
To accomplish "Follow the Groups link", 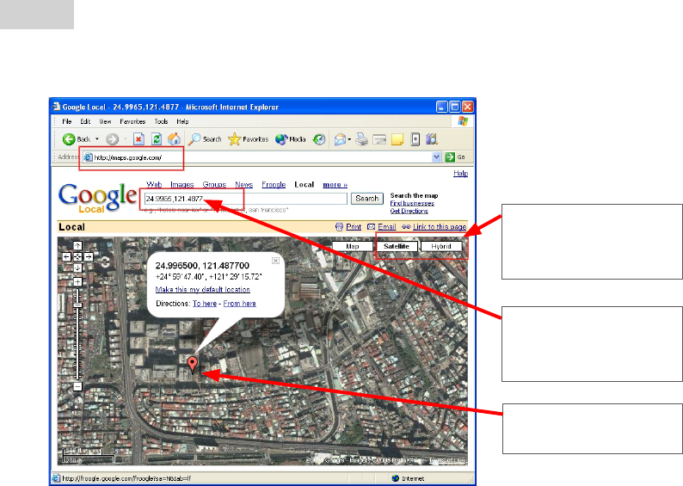I will point(214,185).
